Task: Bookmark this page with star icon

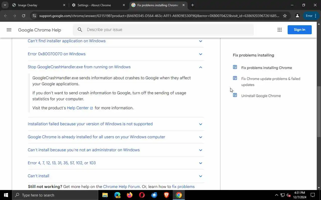Action: coord(285,16)
